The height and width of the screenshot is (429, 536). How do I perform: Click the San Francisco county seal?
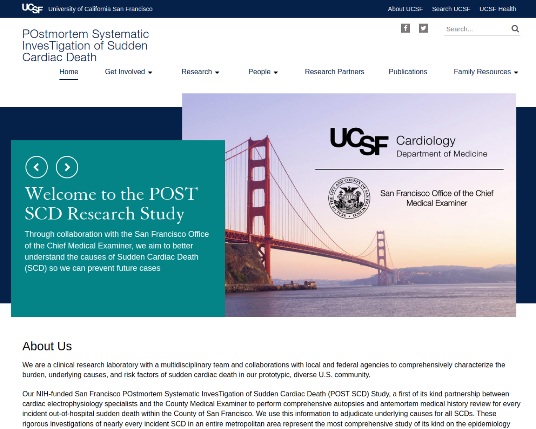point(349,198)
